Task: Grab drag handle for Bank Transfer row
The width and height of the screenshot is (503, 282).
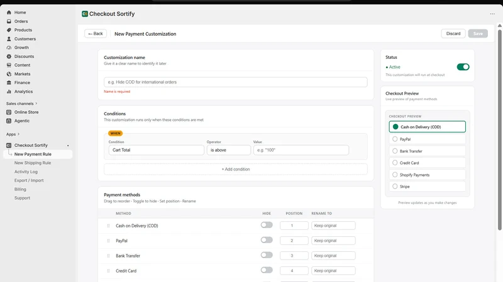Action: [108, 256]
